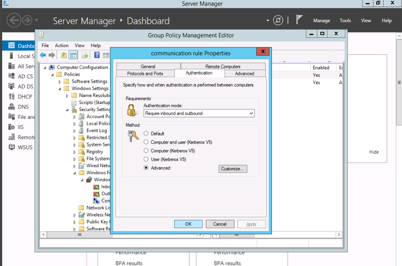
Task: Open the Action menu in Policy Editor
Action: click(x=62, y=45)
